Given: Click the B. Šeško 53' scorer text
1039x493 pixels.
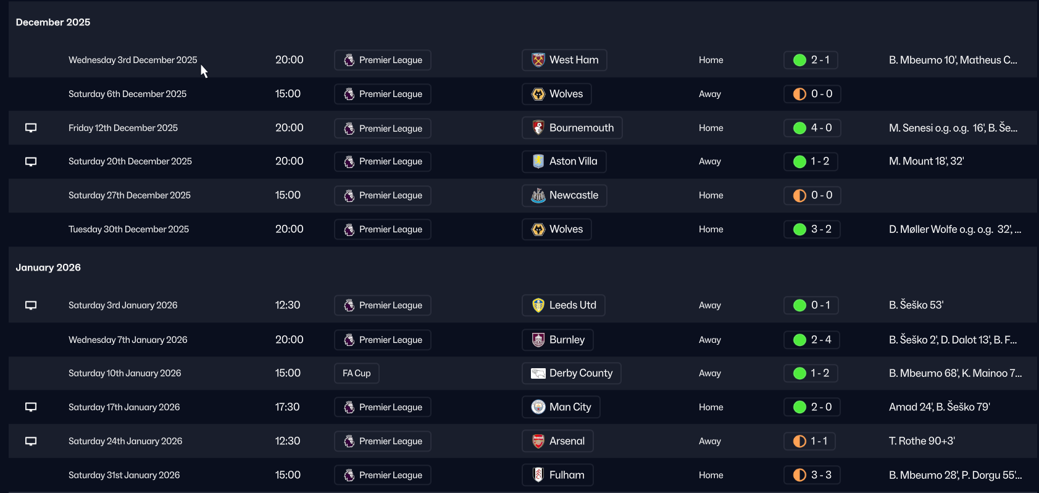Looking at the screenshot, I should (x=916, y=305).
